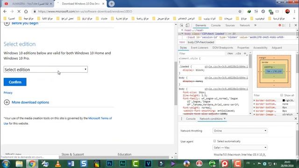Open a new browser tab
Viewport: 299px width, 168px height.
click(112, 4)
